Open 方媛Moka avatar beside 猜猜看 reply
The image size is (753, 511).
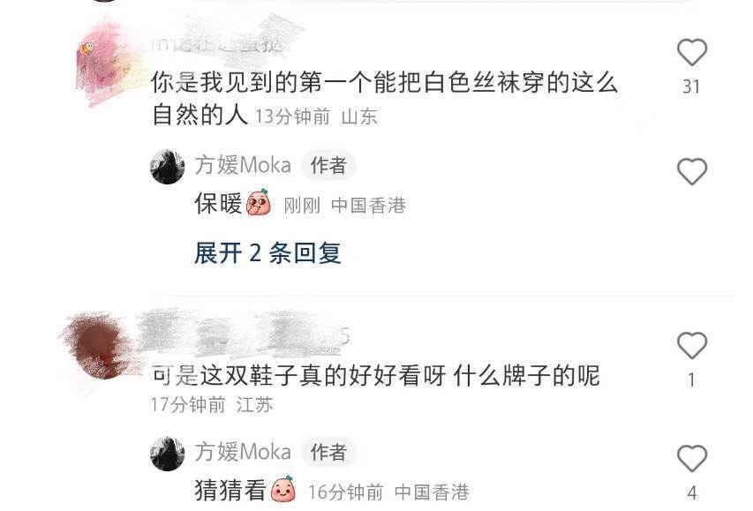pyautogui.click(x=168, y=453)
